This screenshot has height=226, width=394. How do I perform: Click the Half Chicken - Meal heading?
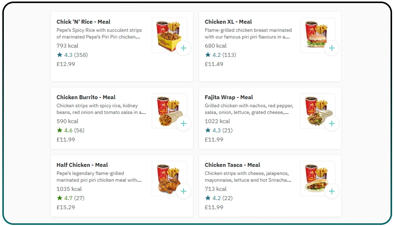(x=82, y=165)
